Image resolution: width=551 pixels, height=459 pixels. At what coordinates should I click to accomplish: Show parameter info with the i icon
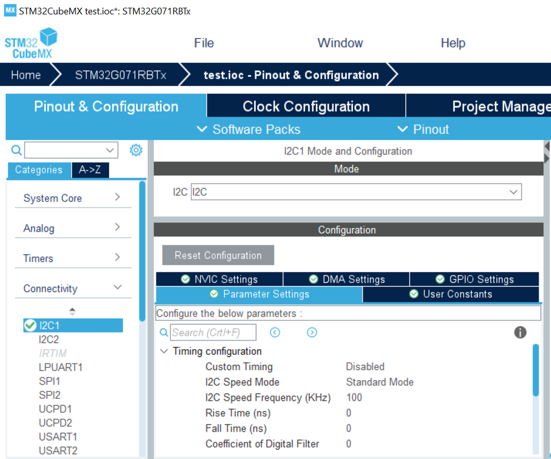pyautogui.click(x=520, y=332)
